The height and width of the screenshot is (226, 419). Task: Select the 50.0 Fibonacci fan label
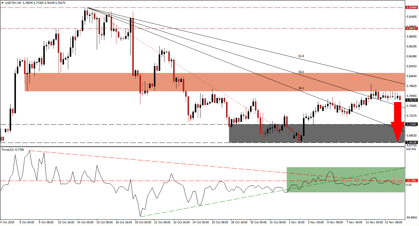[301, 72]
